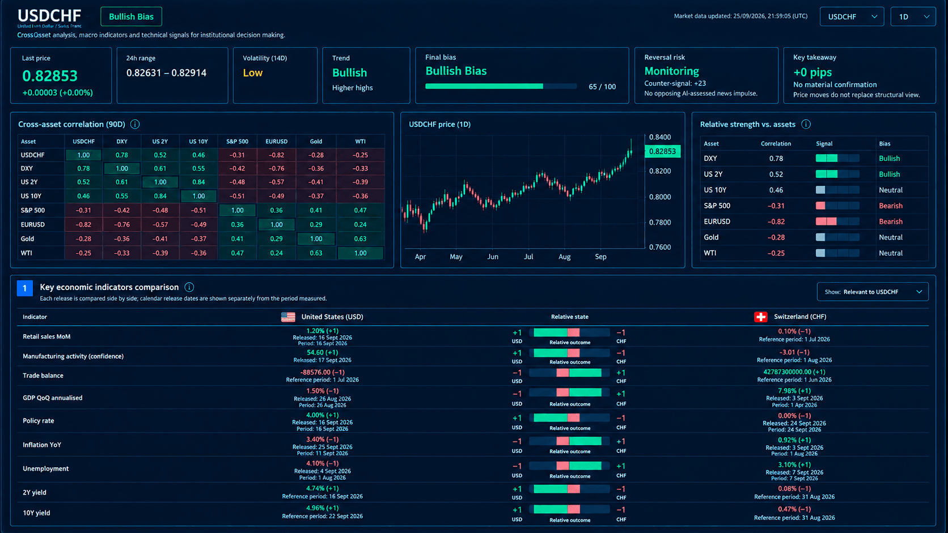Click the 0.82853 price tag on chart
Screen dimensions: 948x533
(x=662, y=151)
